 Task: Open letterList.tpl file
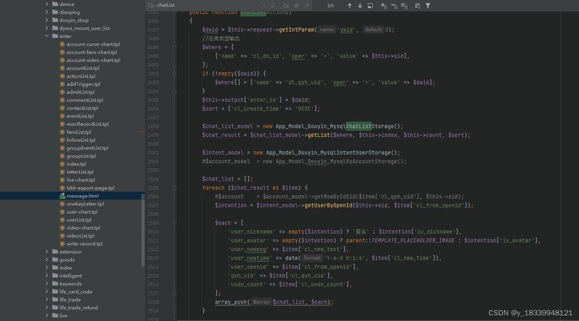pyautogui.click(x=80, y=172)
